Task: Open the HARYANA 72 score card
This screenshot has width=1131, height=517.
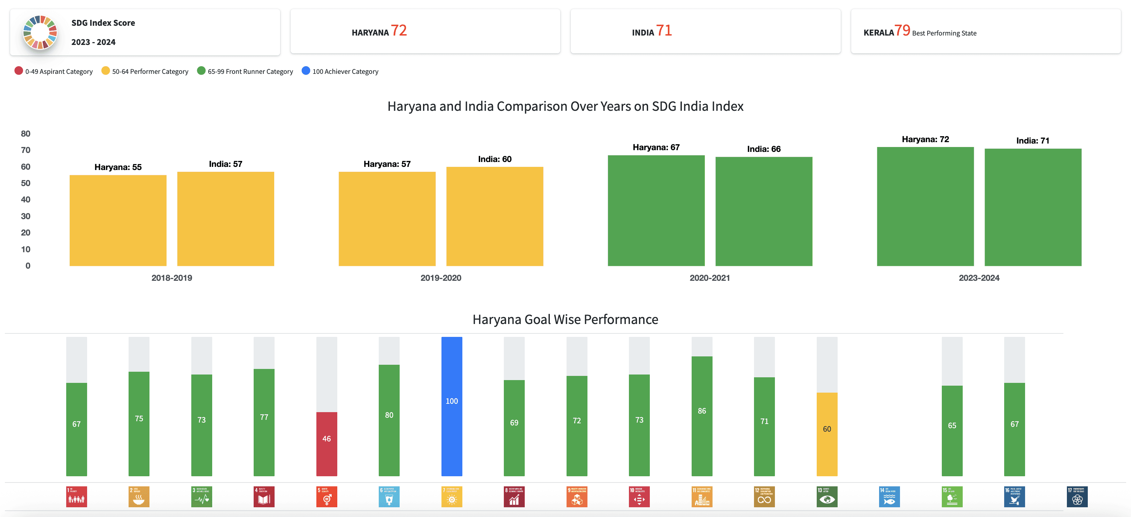Action: pos(425,31)
